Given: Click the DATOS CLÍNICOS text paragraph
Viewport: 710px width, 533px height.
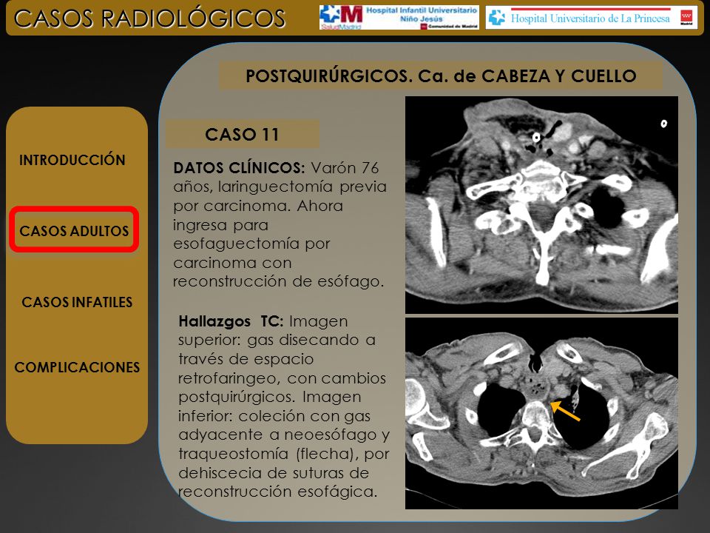Looking at the screenshot, I should pos(280,225).
